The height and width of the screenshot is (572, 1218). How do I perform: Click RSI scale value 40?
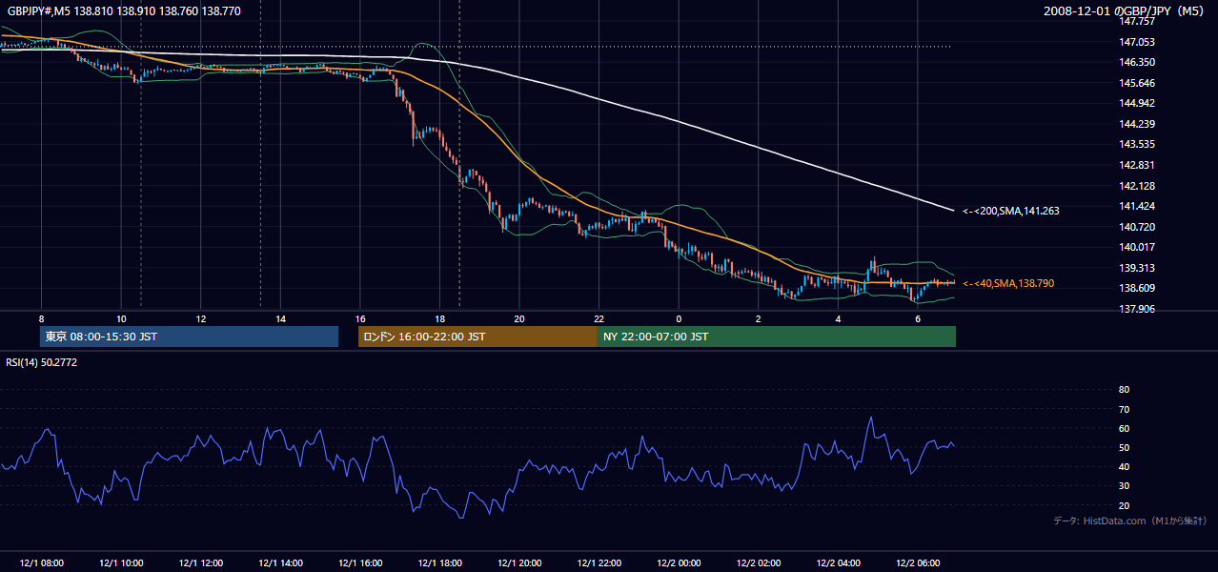pos(1124,466)
